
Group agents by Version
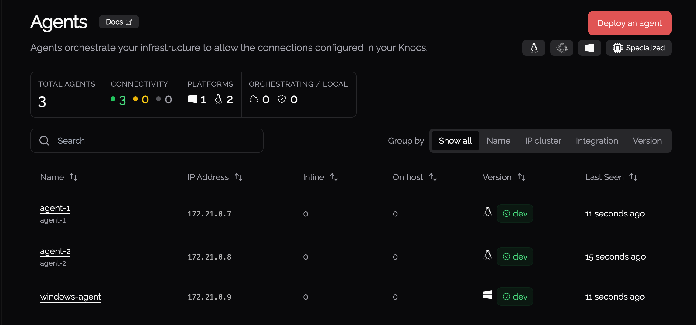[647, 141]
